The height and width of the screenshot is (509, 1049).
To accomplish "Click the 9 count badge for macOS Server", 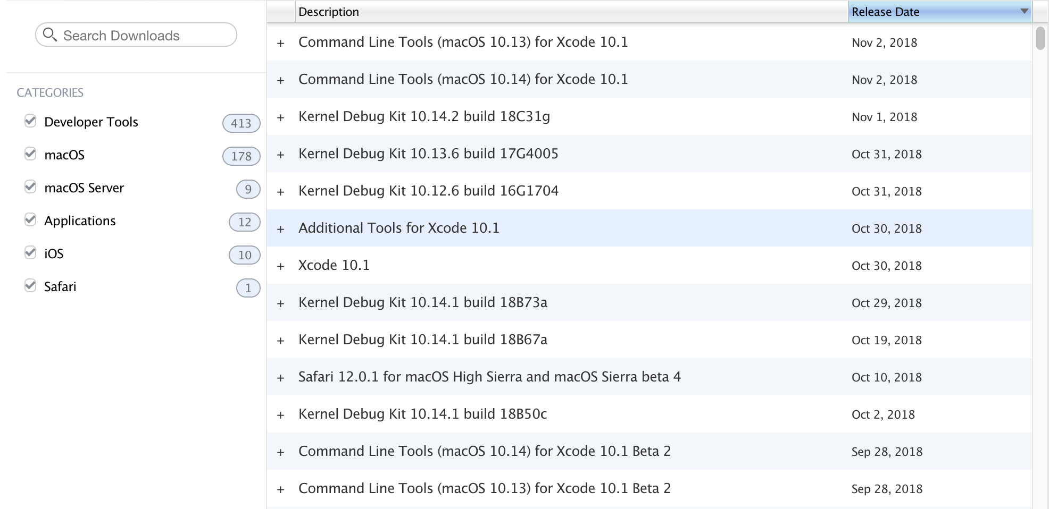I will pyautogui.click(x=248, y=189).
